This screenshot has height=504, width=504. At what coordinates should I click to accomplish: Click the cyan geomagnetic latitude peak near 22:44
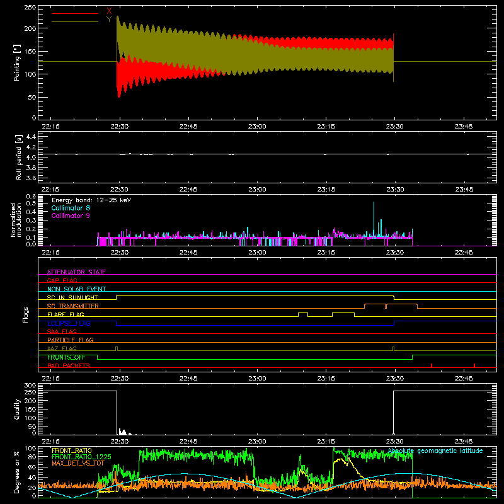coord(183,474)
